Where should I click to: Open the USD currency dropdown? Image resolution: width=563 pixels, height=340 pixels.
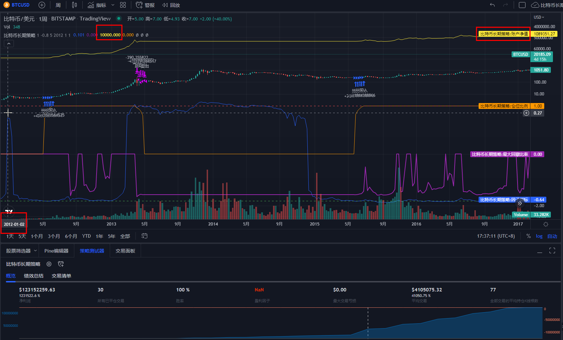point(539,17)
